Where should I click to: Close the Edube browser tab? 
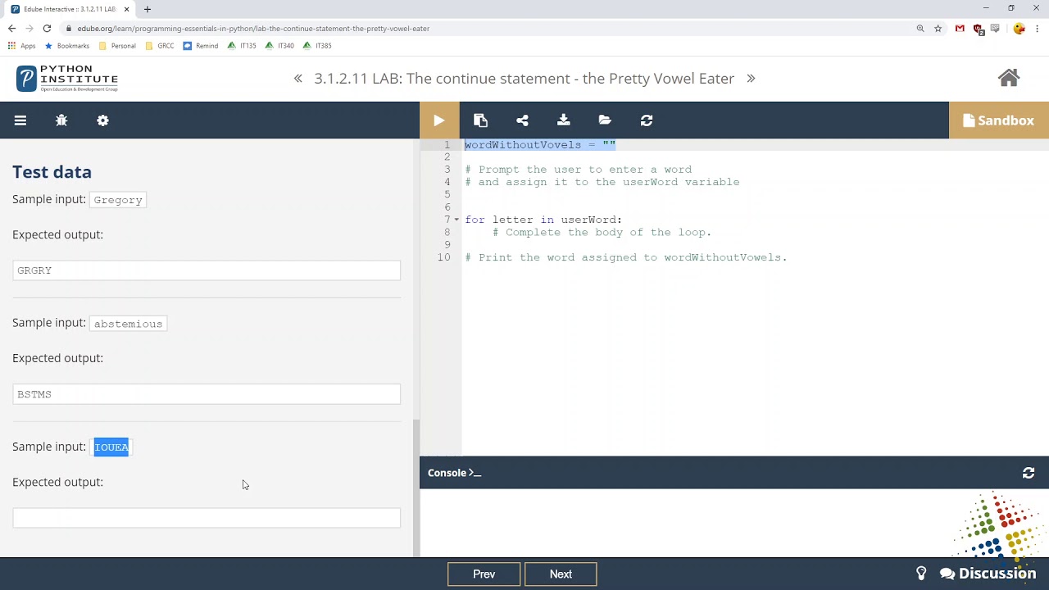127,9
